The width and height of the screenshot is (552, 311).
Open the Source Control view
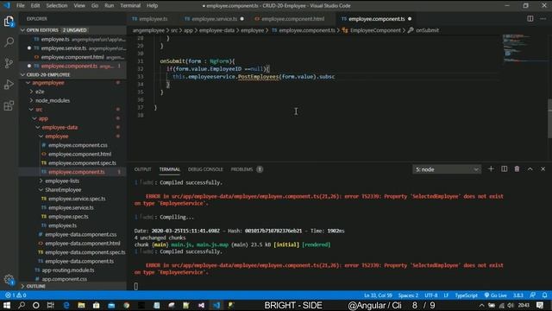coord(9,63)
